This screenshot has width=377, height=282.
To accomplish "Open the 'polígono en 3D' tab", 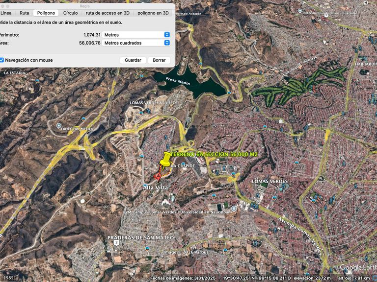I will [153, 13].
